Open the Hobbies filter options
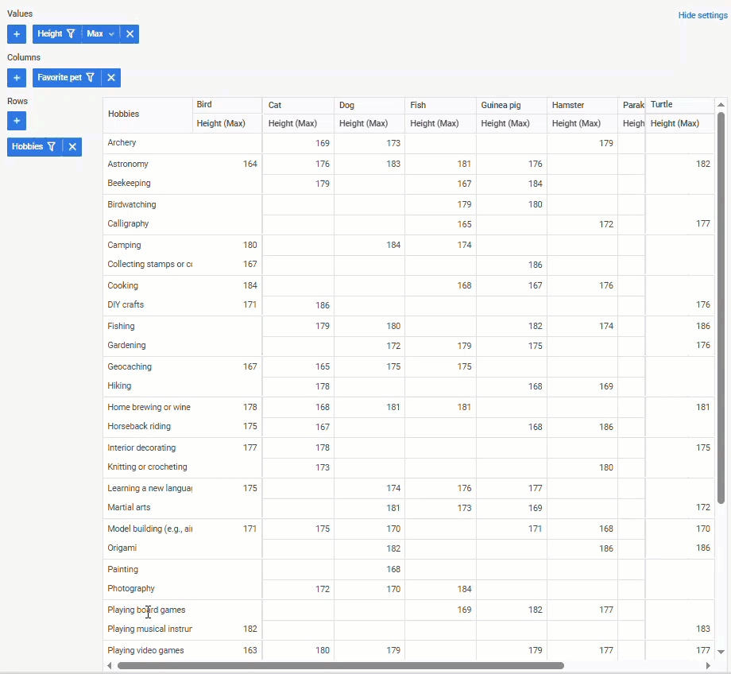The height and width of the screenshot is (674, 731). pyautogui.click(x=51, y=146)
